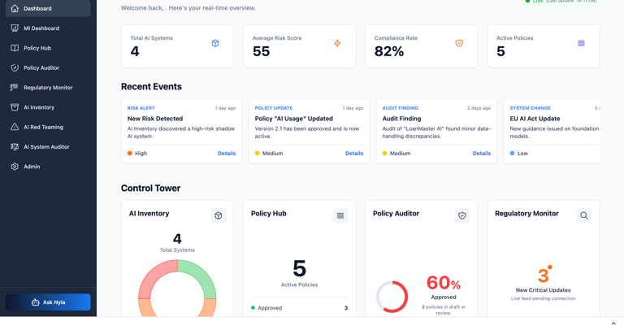Open the Admin menu item
Viewport: 624px width, 330px height.
[x=48, y=167]
